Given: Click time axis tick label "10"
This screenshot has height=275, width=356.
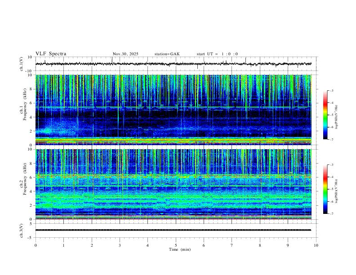Looking at the screenshot, I should tap(316, 245).
